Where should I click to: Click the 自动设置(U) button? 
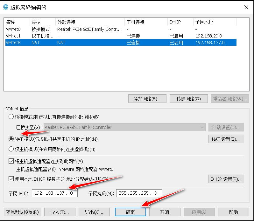226,127
